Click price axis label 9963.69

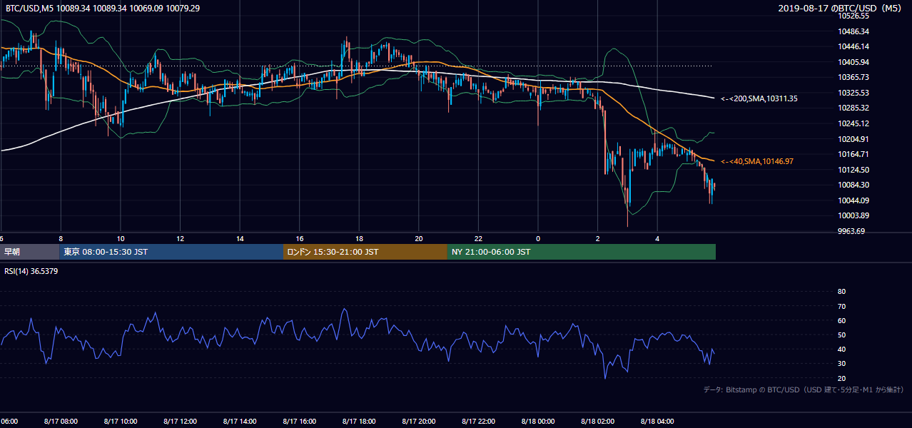point(852,231)
